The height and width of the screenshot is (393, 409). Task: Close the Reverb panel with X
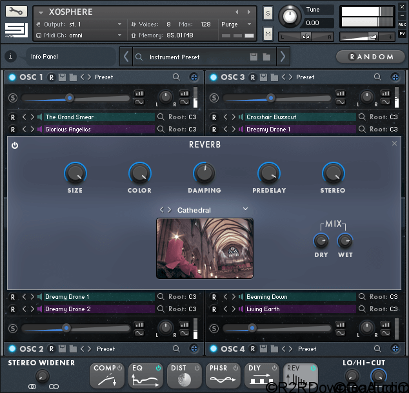394,144
